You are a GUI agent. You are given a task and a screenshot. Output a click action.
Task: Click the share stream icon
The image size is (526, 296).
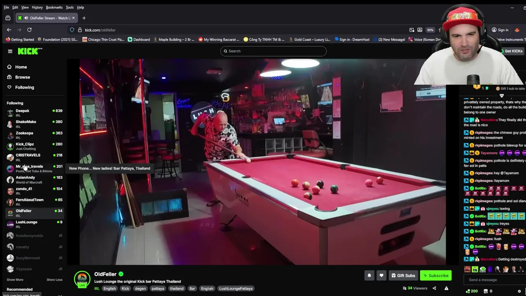click(434, 288)
